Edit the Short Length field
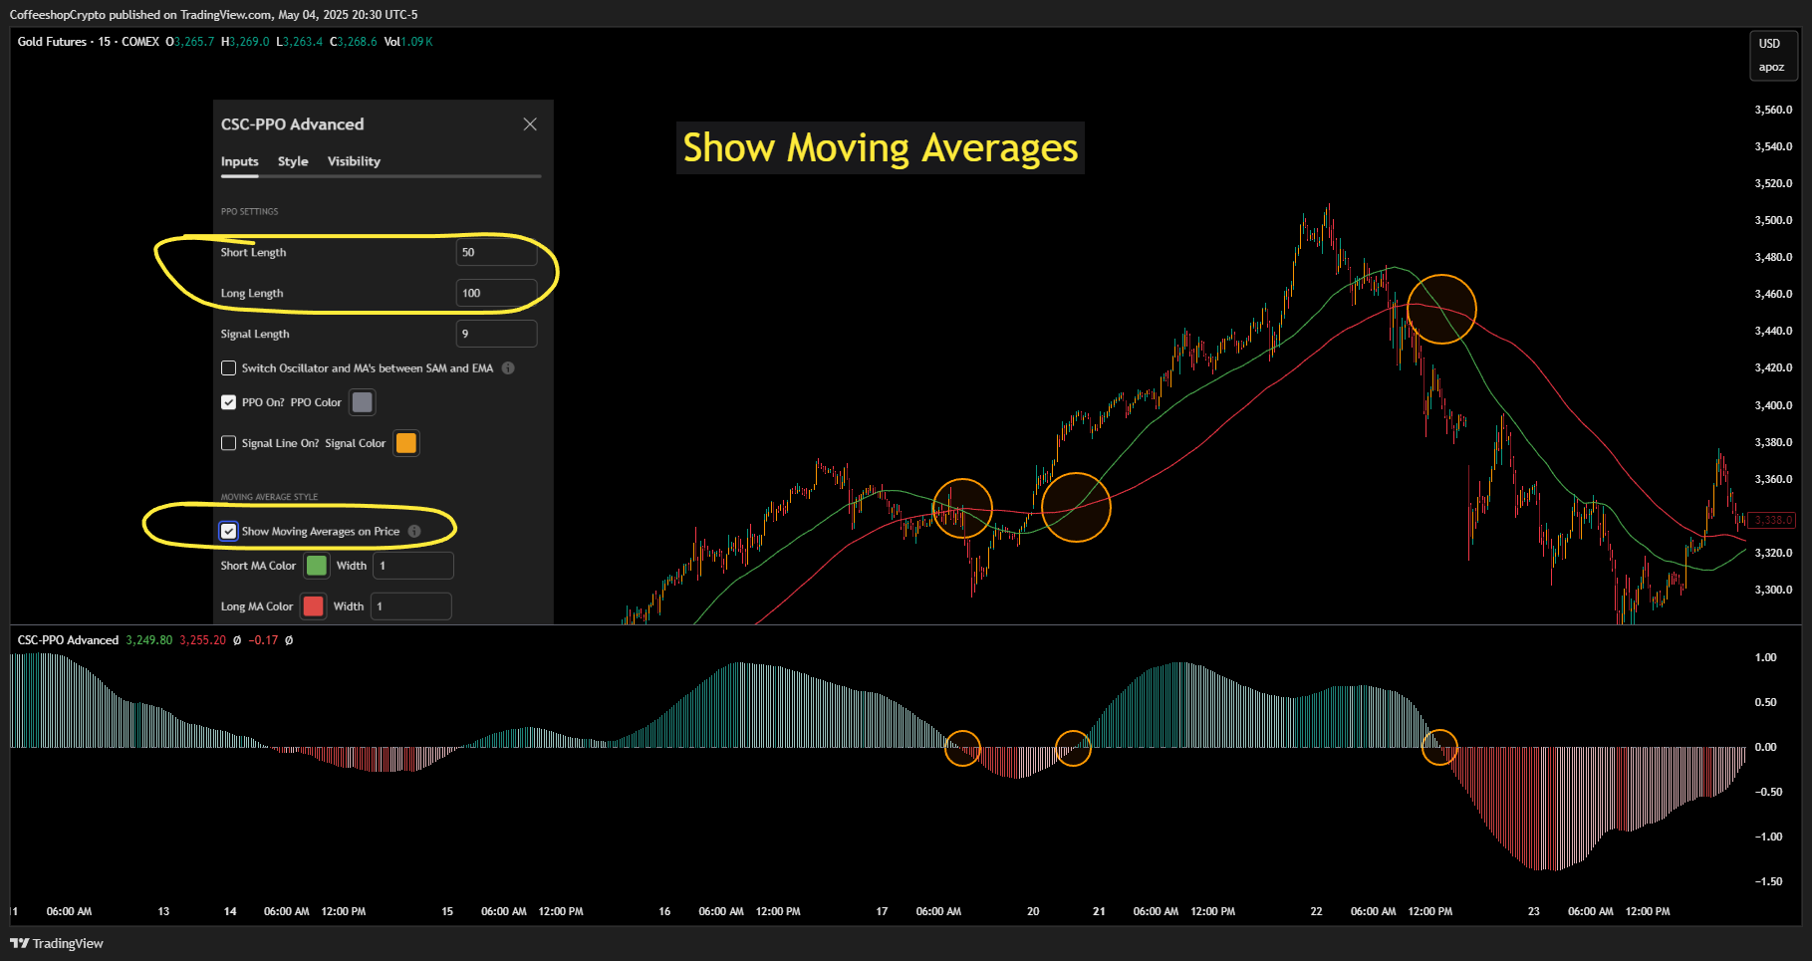The image size is (1812, 961). 496,252
